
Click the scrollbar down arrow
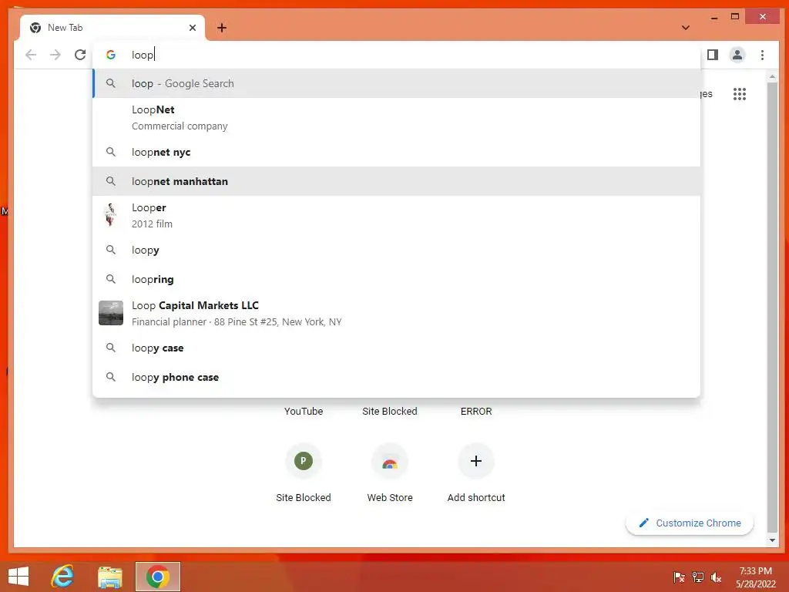(x=772, y=540)
